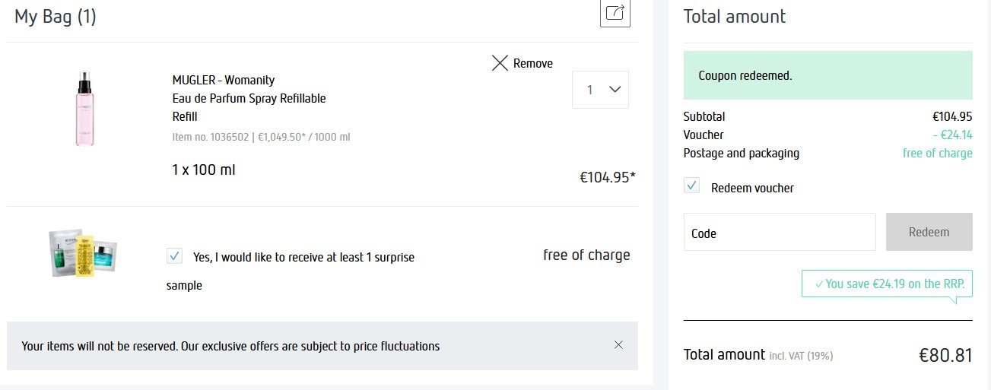Click the €80.81 total amount
The height and width of the screenshot is (390, 991).
945,355
